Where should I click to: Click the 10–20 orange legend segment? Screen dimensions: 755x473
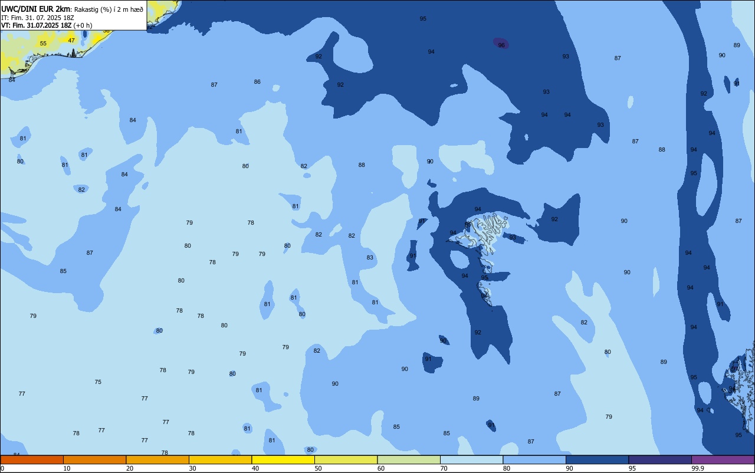[x=94, y=459]
